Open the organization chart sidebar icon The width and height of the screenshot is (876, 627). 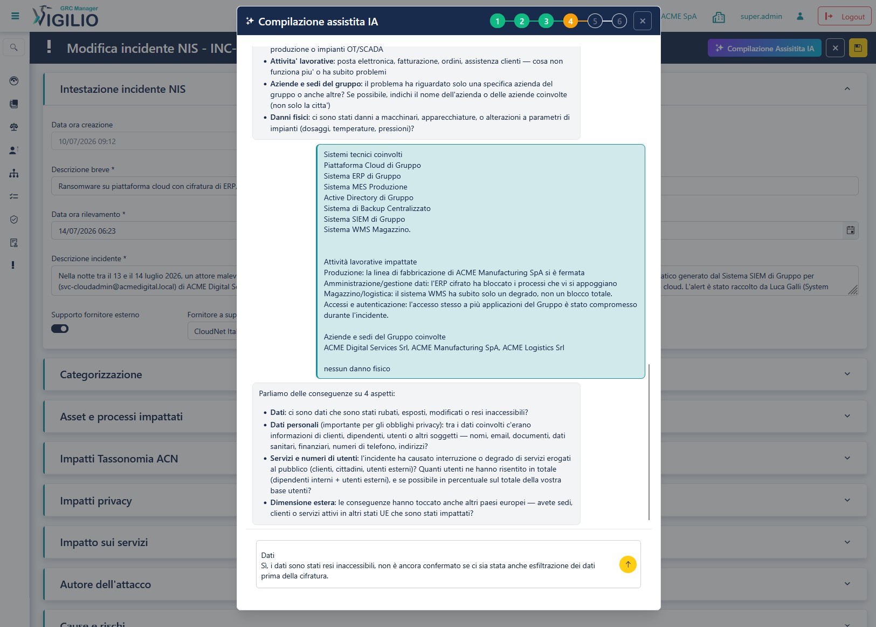pyautogui.click(x=14, y=173)
